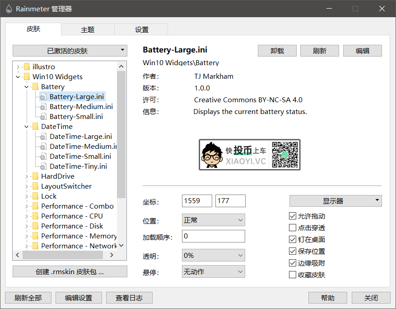Click the DateTime folder icon
The height and width of the screenshot is (309, 396).
coord(35,126)
